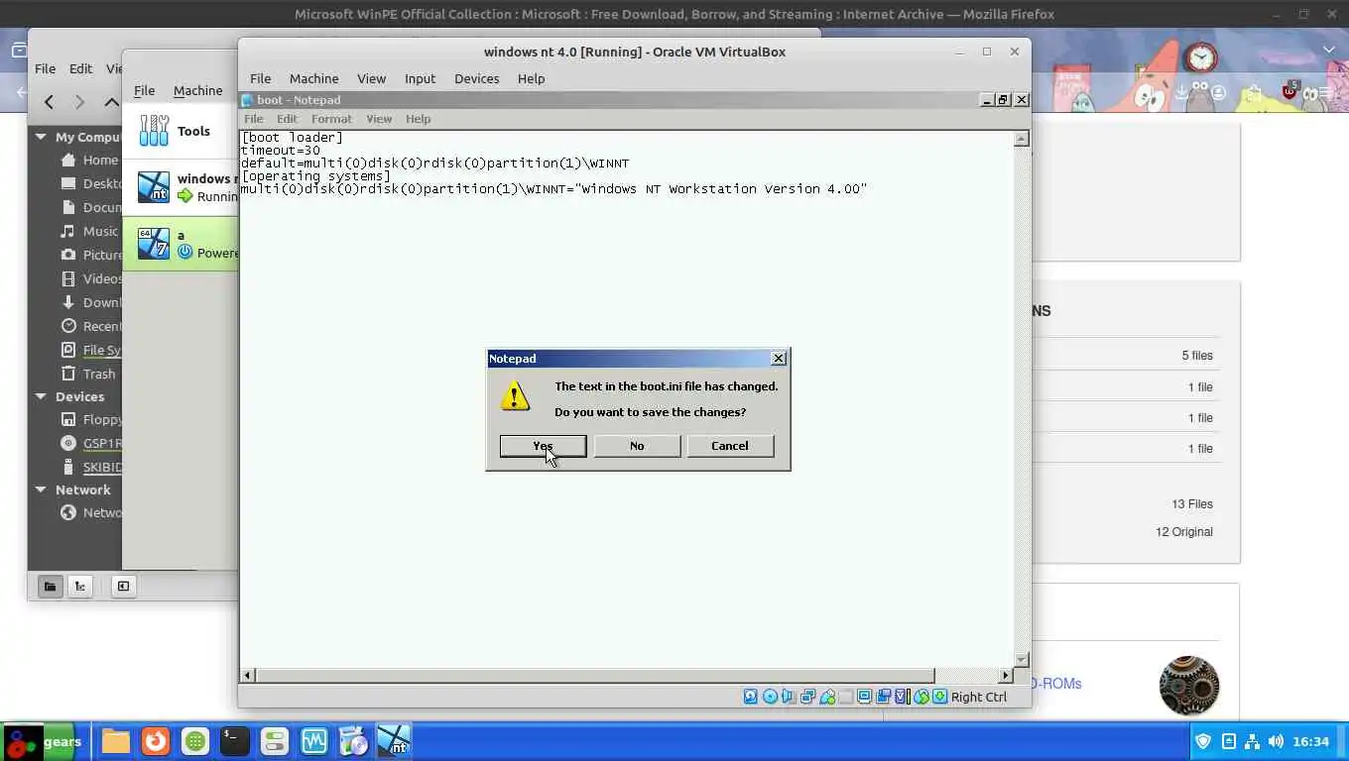Click the scroll up arrow in Notepad
1349x761 pixels.
pos(1022,139)
